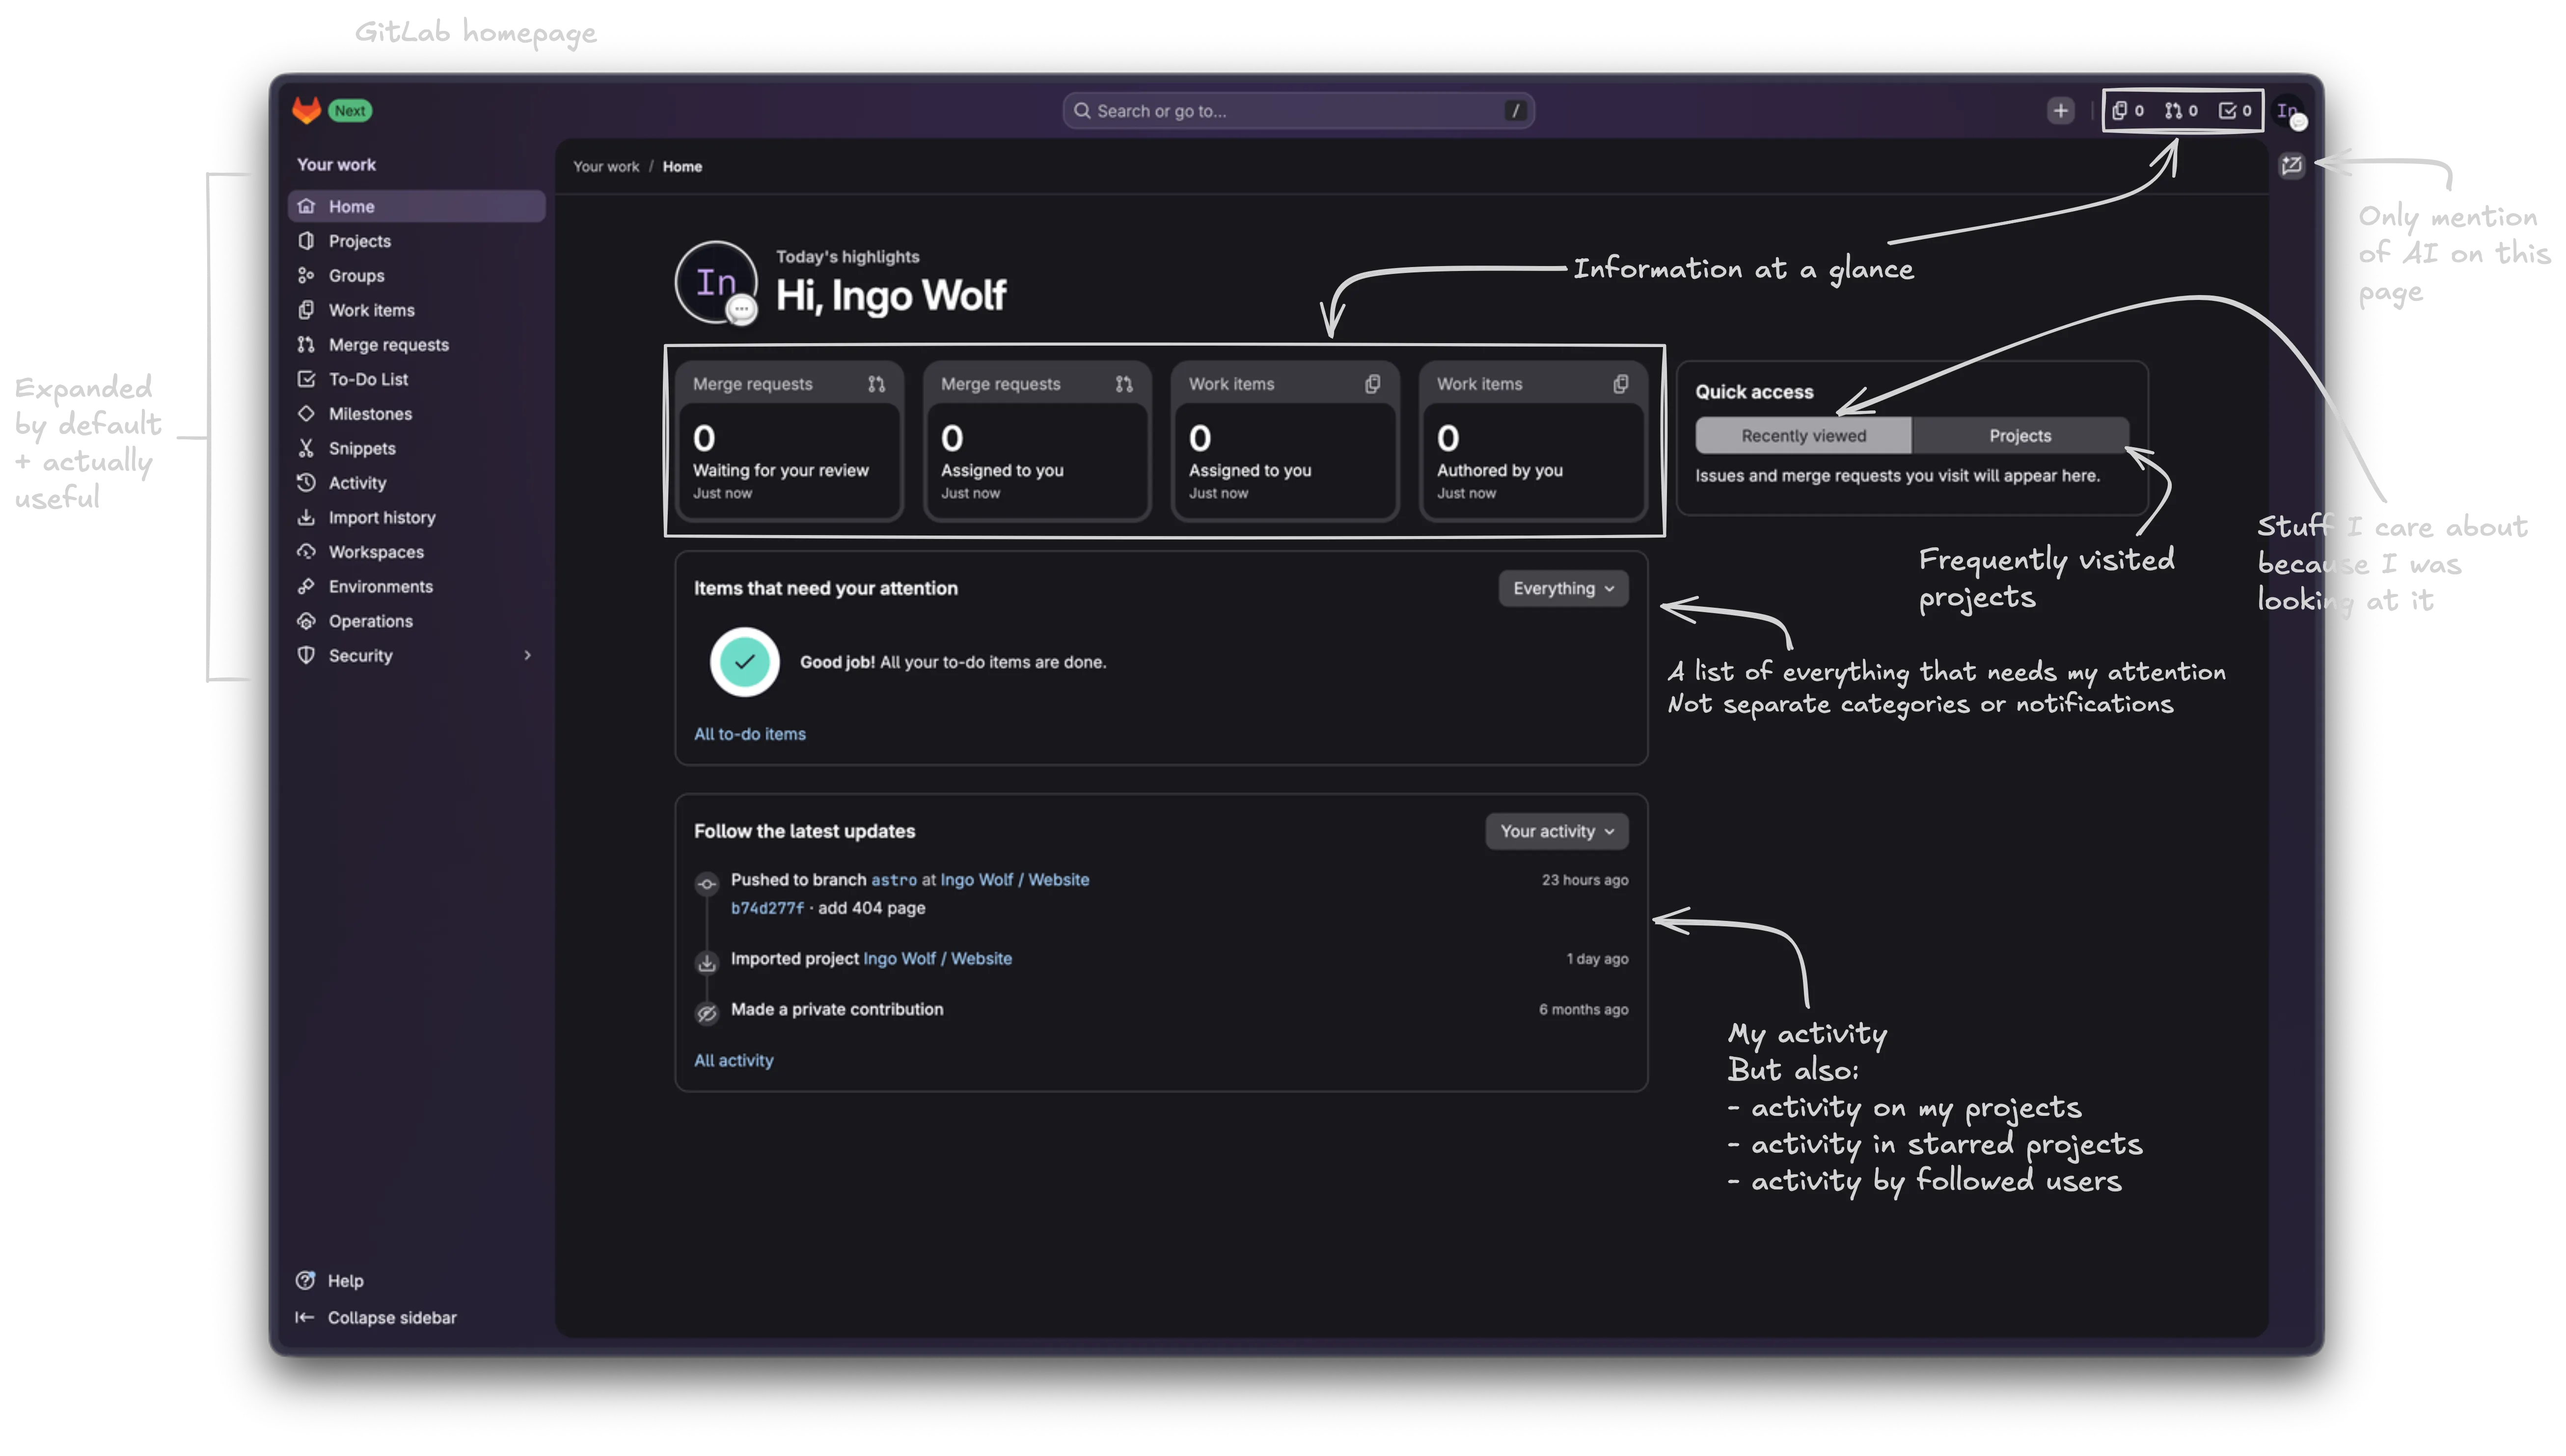This screenshot has height=1456, width=2566.
Task: Click the 'Made a private contribution' entry
Action: point(837,1009)
